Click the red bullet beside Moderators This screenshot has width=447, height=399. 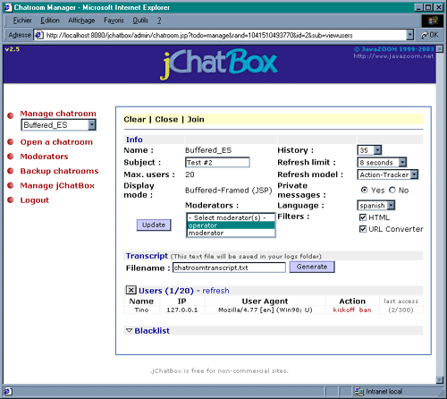point(11,157)
